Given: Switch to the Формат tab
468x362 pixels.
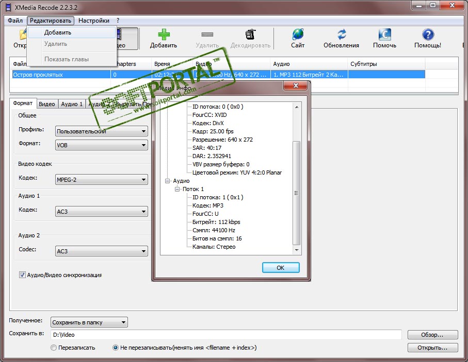Looking at the screenshot, I should [23, 103].
